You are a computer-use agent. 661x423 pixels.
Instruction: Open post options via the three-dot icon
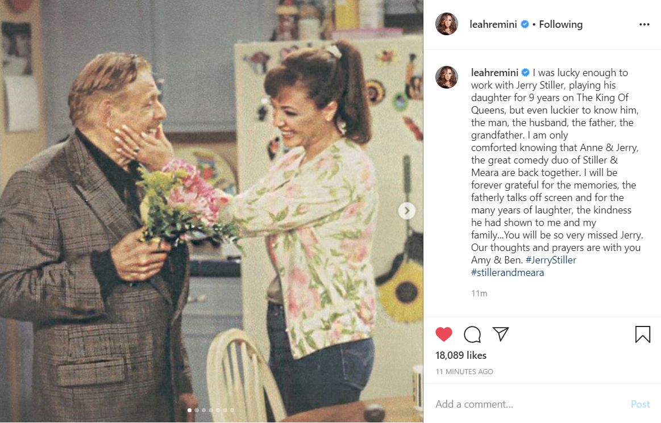pyautogui.click(x=644, y=24)
